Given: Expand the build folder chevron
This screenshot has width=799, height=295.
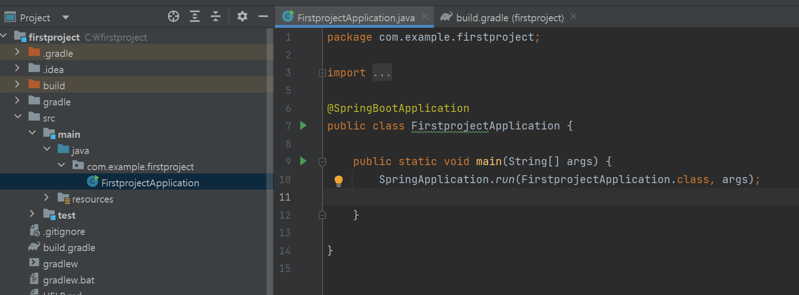Looking at the screenshot, I should (x=17, y=84).
